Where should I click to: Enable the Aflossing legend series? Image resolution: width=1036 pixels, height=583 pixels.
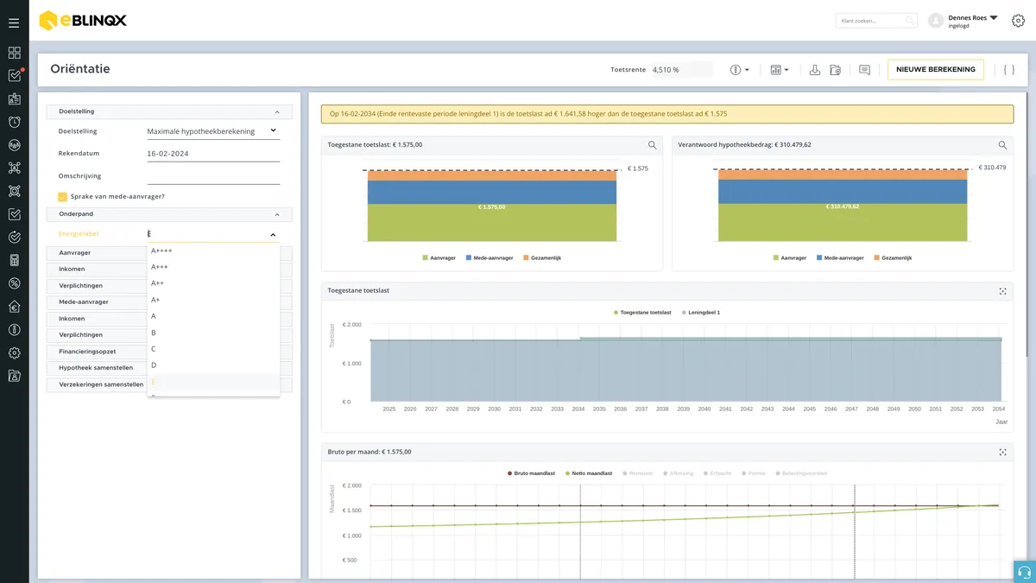point(678,473)
